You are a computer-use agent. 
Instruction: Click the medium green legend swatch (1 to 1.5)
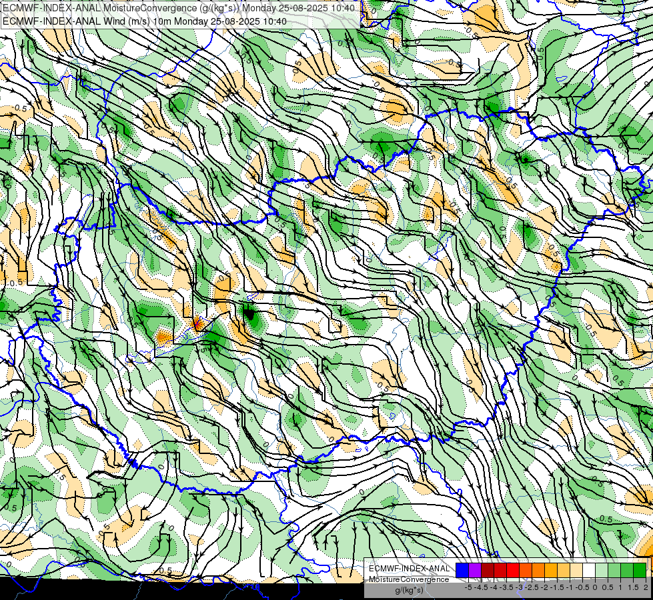coord(627,570)
